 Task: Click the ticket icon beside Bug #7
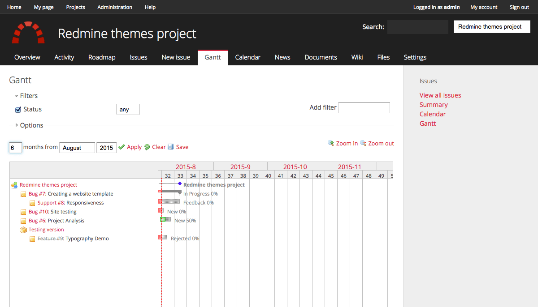point(23,194)
